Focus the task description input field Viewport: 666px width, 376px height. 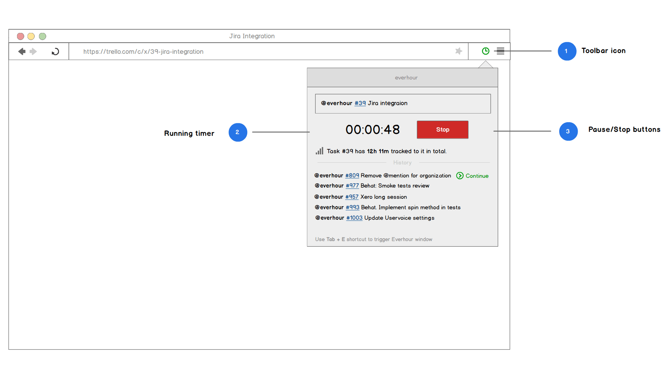445,104
